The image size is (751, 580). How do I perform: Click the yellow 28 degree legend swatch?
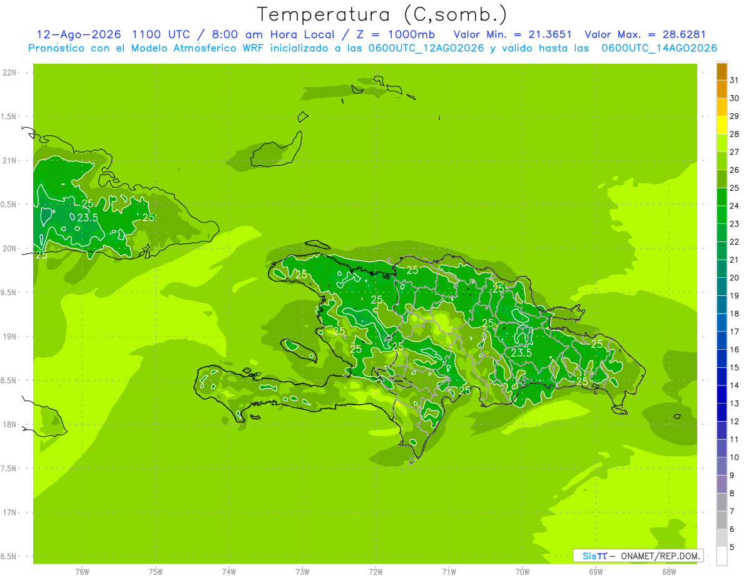(x=722, y=126)
